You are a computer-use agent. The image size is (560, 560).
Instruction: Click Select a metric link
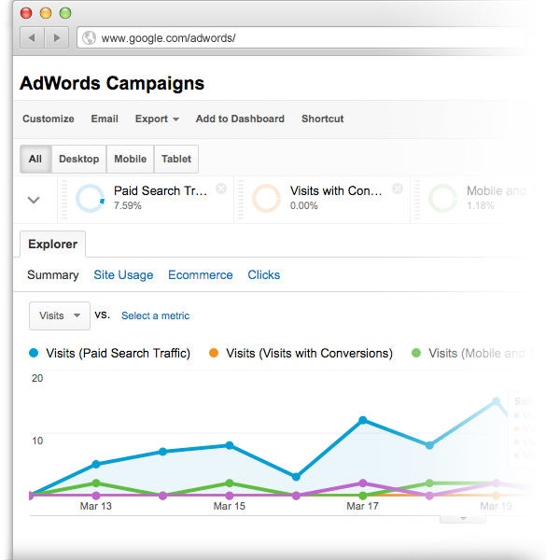155,315
